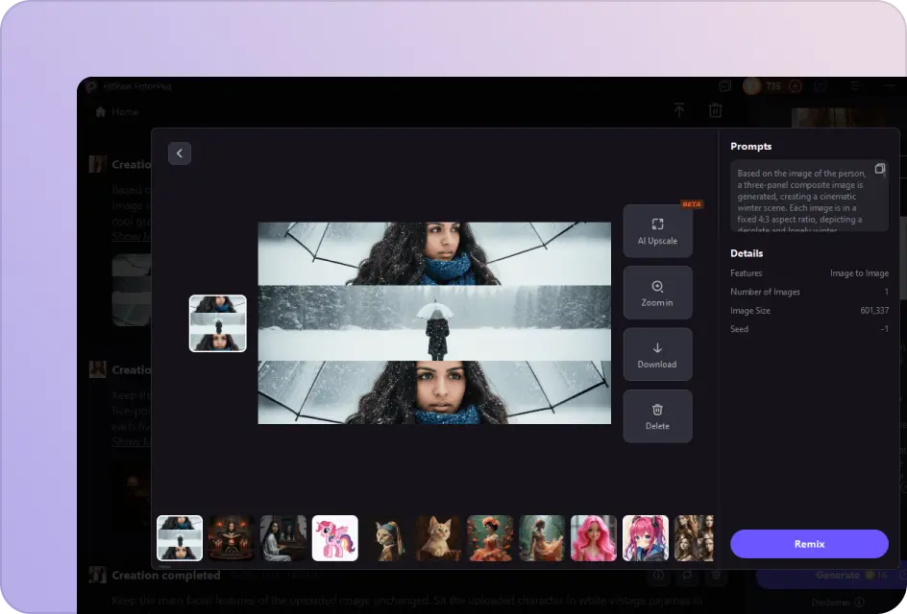
Task: Click the upload arrow icon in top toolbar
Action: [679, 111]
